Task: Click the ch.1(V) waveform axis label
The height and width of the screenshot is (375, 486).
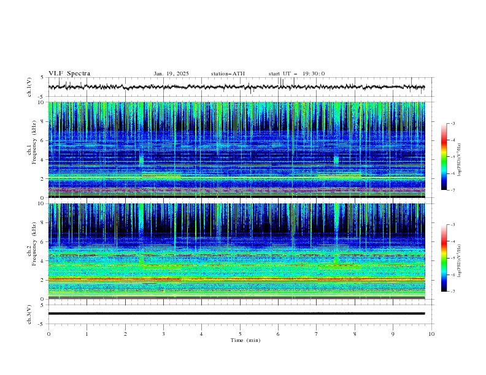Action: (29, 87)
